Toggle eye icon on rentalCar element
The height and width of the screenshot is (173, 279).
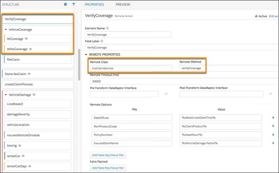(23, 156)
